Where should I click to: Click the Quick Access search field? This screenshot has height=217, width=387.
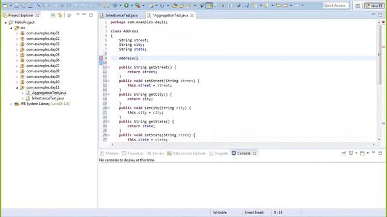coord(336,5)
